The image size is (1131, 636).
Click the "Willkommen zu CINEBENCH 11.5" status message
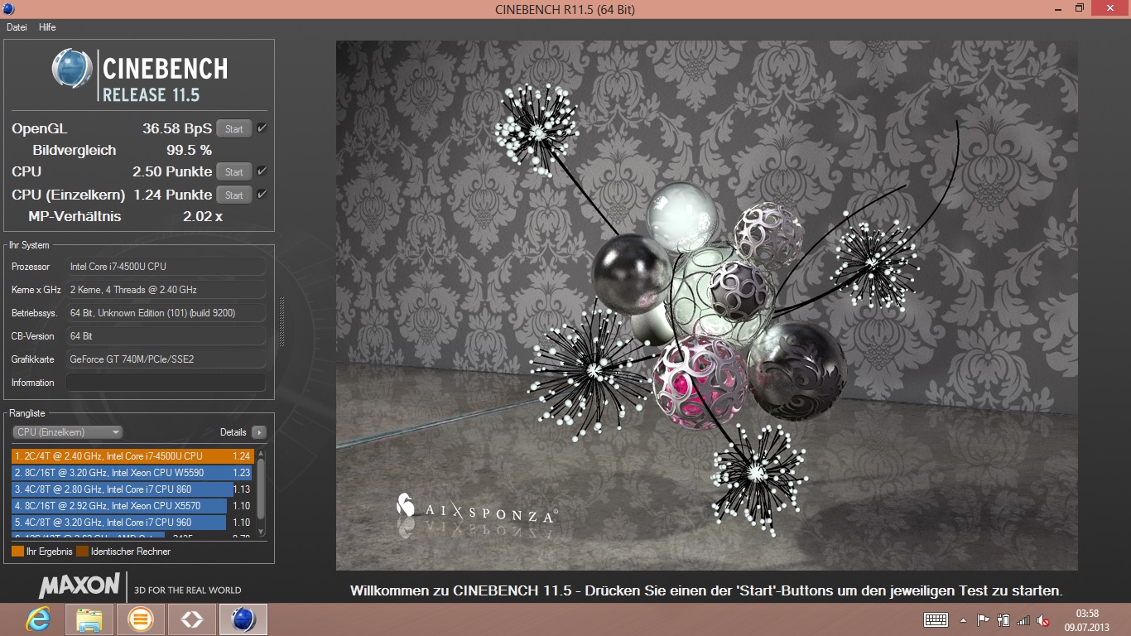pos(706,590)
